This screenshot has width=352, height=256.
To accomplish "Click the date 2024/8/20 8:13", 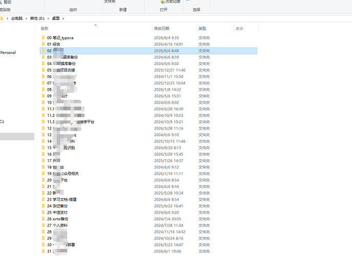I will coord(168,147).
